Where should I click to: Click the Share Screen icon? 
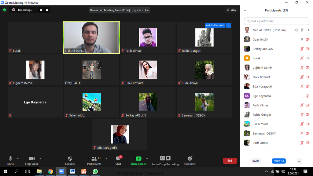coord(138,159)
